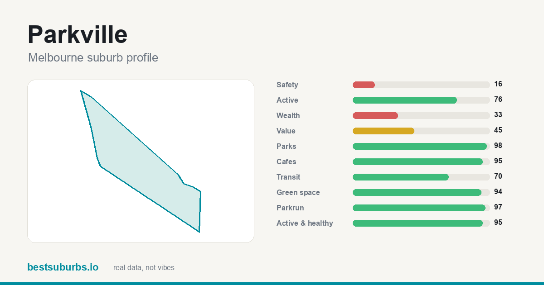This screenshot has height=285, width=544.
Task: Click the Transit score bar
Action: 401,177
